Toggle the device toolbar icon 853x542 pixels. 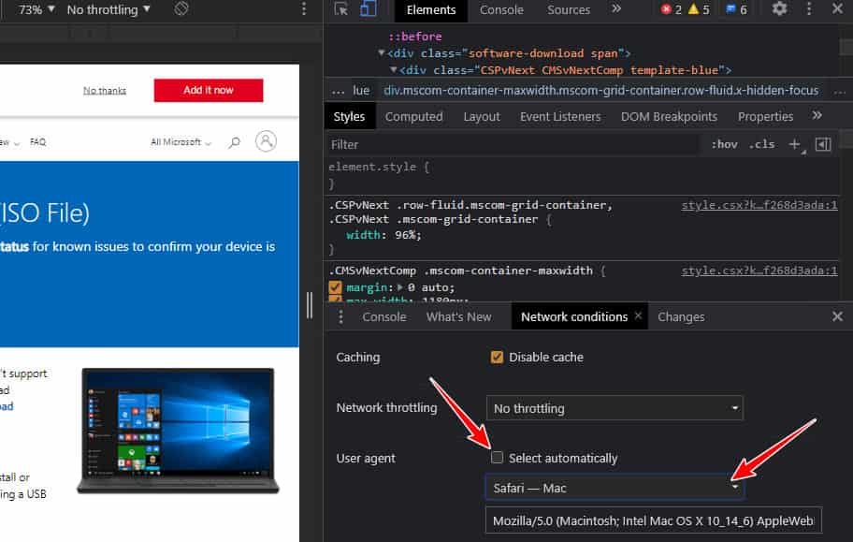[369, 9]
